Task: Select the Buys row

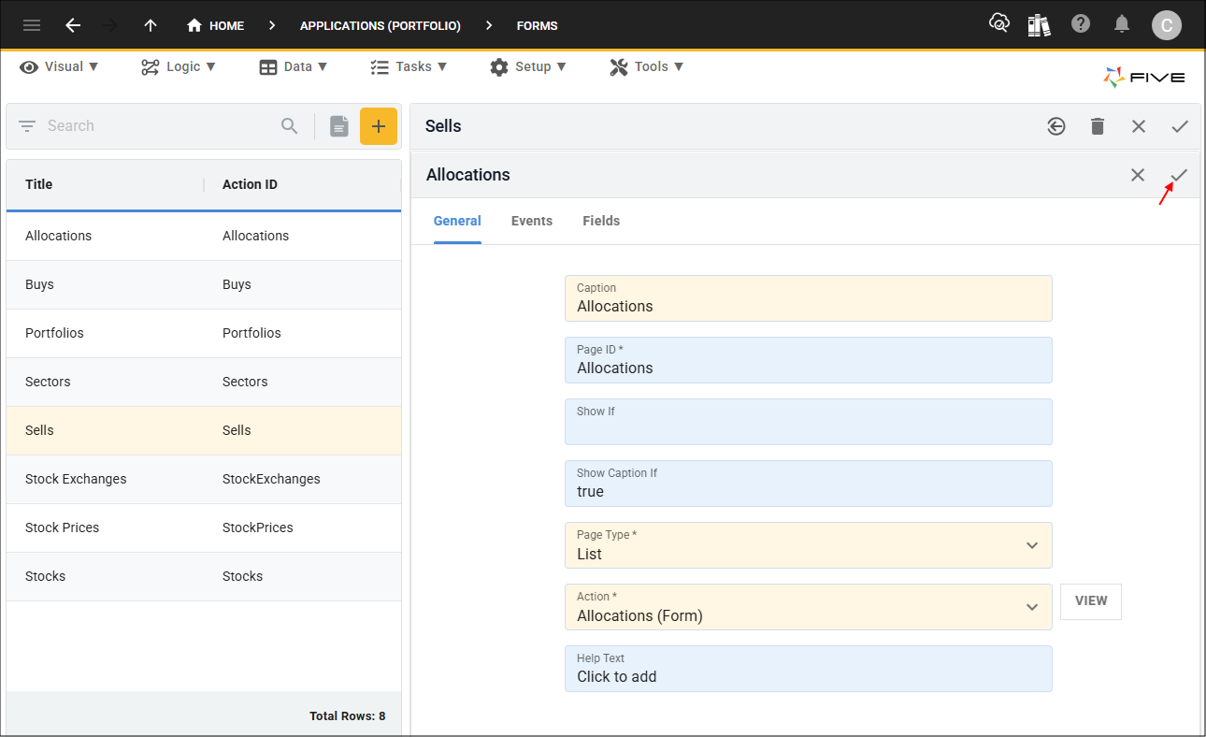Action: (204, 284)
